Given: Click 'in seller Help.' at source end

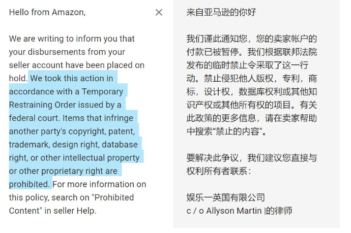Looking at the screenshot, I should (x=70, y=211).
